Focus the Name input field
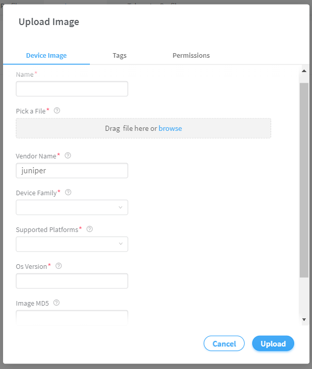 (x=72, y=89)
